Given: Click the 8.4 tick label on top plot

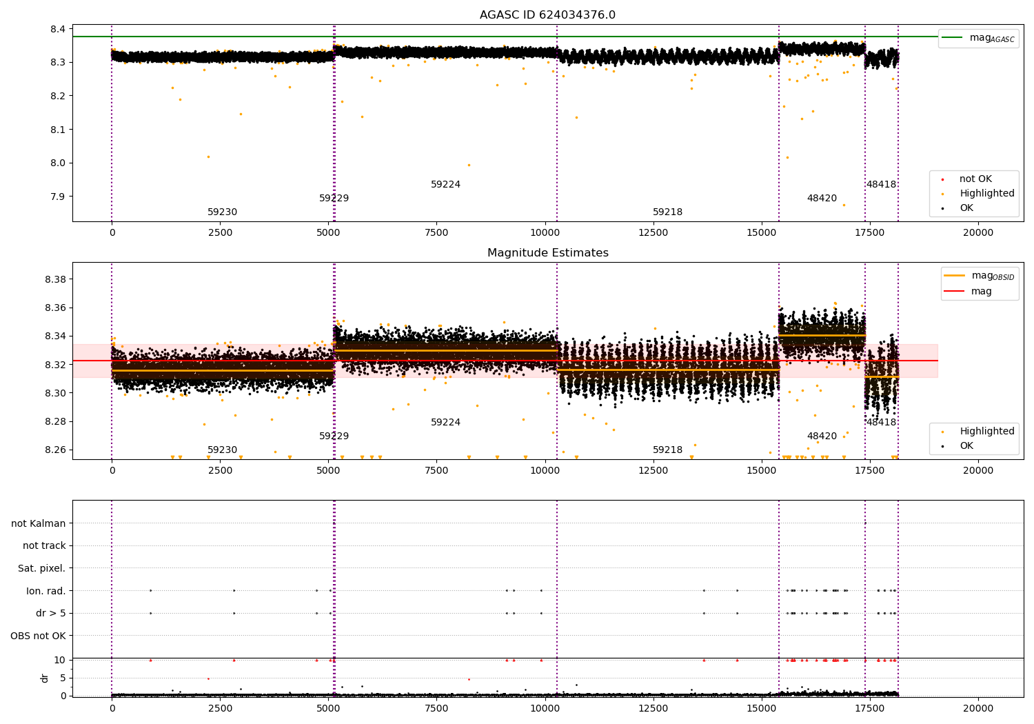Looking at the screenshot, I should (x=58, y=29).
